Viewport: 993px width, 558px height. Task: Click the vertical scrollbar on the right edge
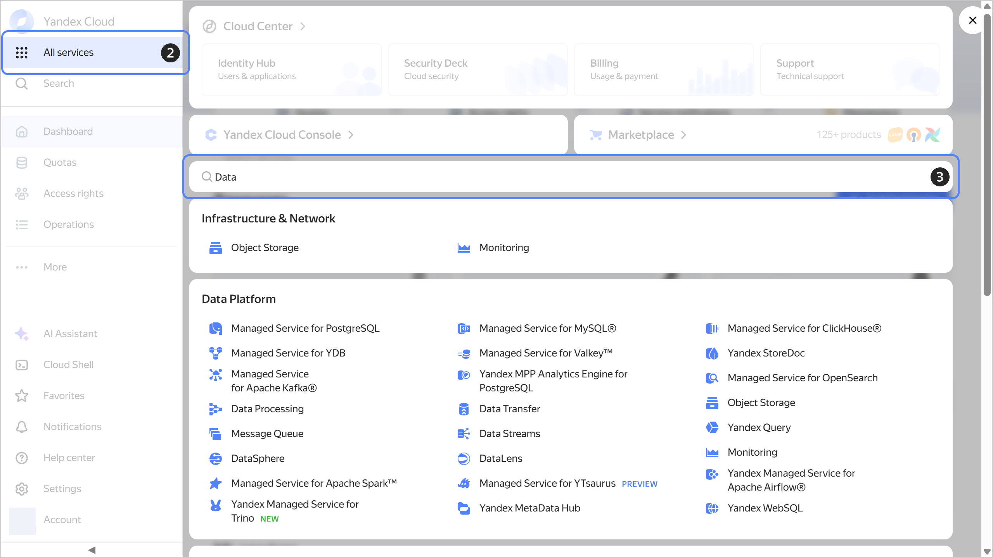click(987, 155)
